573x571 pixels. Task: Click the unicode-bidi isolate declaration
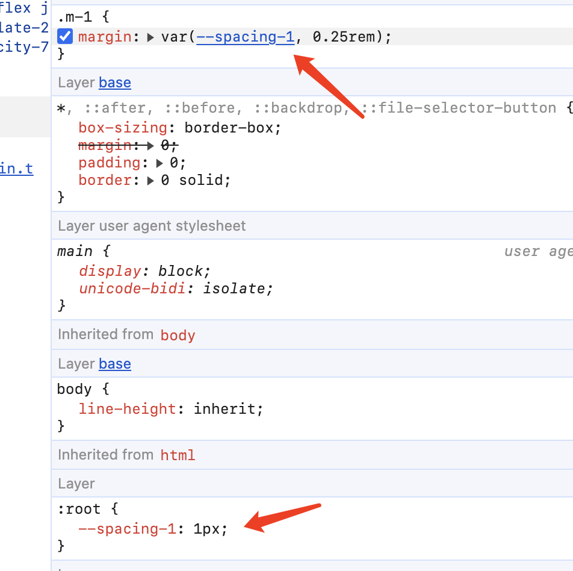176,289
